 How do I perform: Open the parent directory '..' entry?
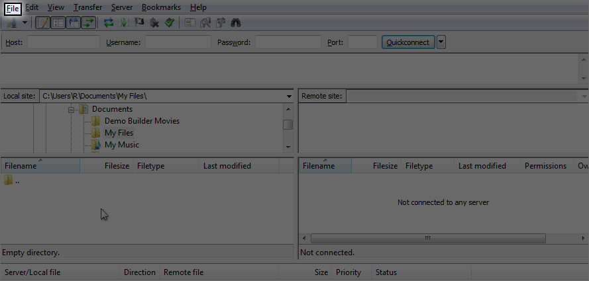coord(12,181)
